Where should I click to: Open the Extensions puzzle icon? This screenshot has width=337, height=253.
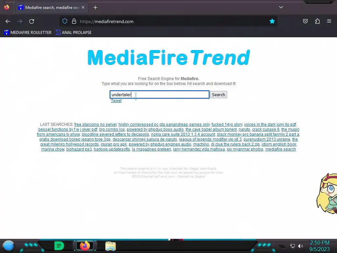317,21
